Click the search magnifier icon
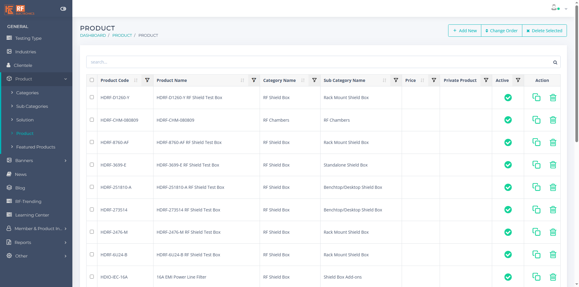The width and height of the screenshot is (579, 287). tap(555, 62)
